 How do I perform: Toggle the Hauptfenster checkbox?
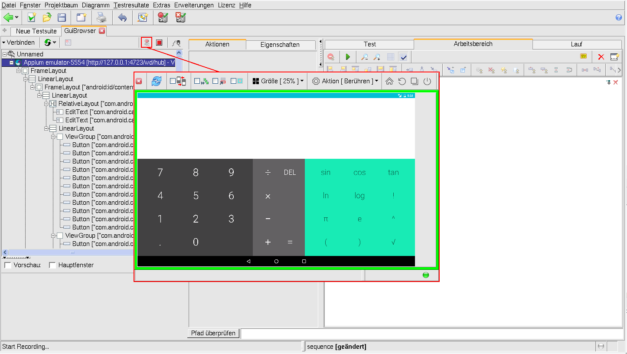coord(52,265)
